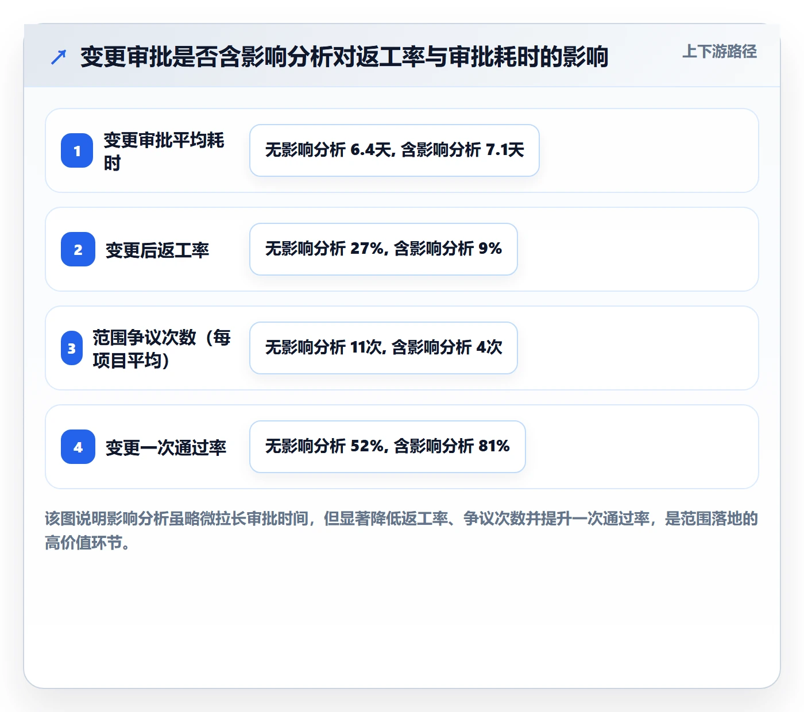The image size is (804, 712).
Task: Click step badge number 3
Action: point(72,348)
